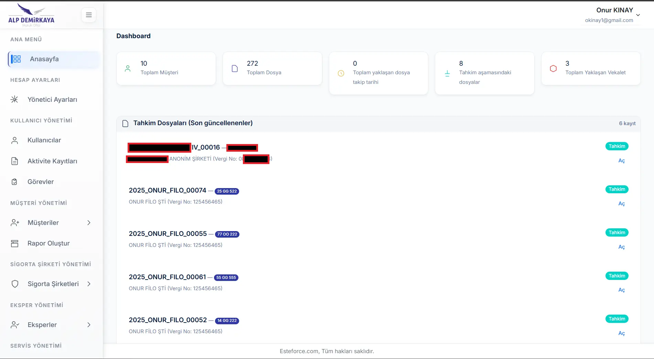Click the ALP DEMİRKAYA logo

point(31,15)
